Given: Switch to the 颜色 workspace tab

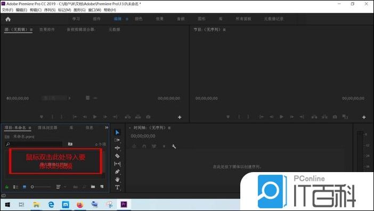Looking at the screenshot, I should pyautogui.click(x=139, y=19).
